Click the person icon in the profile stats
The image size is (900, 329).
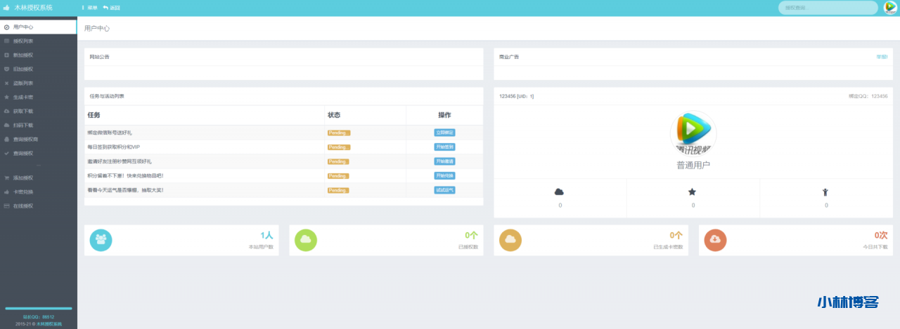pyautogui.click(x=825, y=192)
